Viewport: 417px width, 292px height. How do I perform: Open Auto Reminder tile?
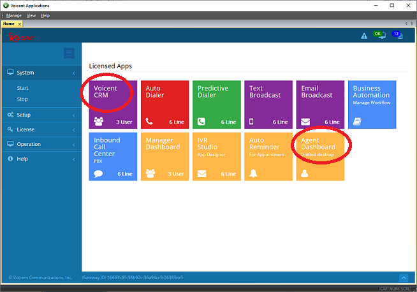pos(268,156)
